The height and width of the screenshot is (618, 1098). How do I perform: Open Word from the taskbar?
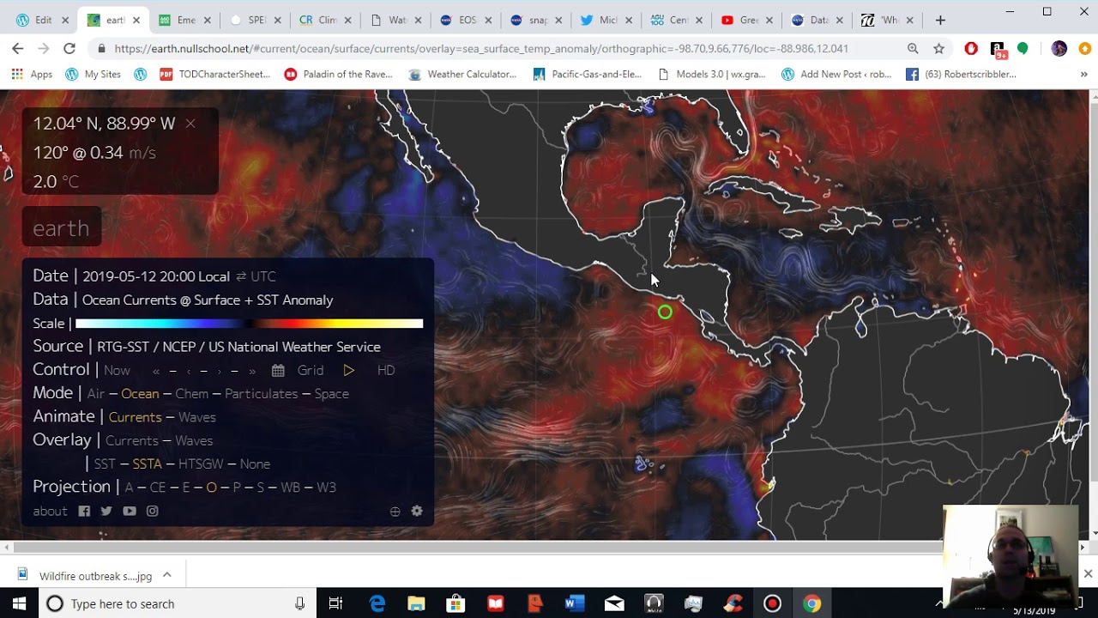574,603
